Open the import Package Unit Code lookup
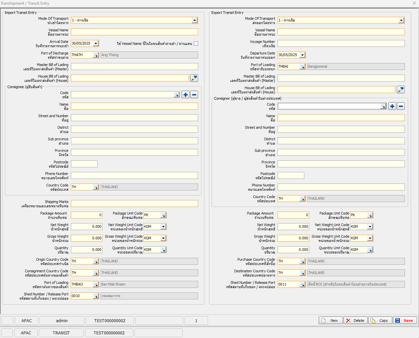 (163, 215)
